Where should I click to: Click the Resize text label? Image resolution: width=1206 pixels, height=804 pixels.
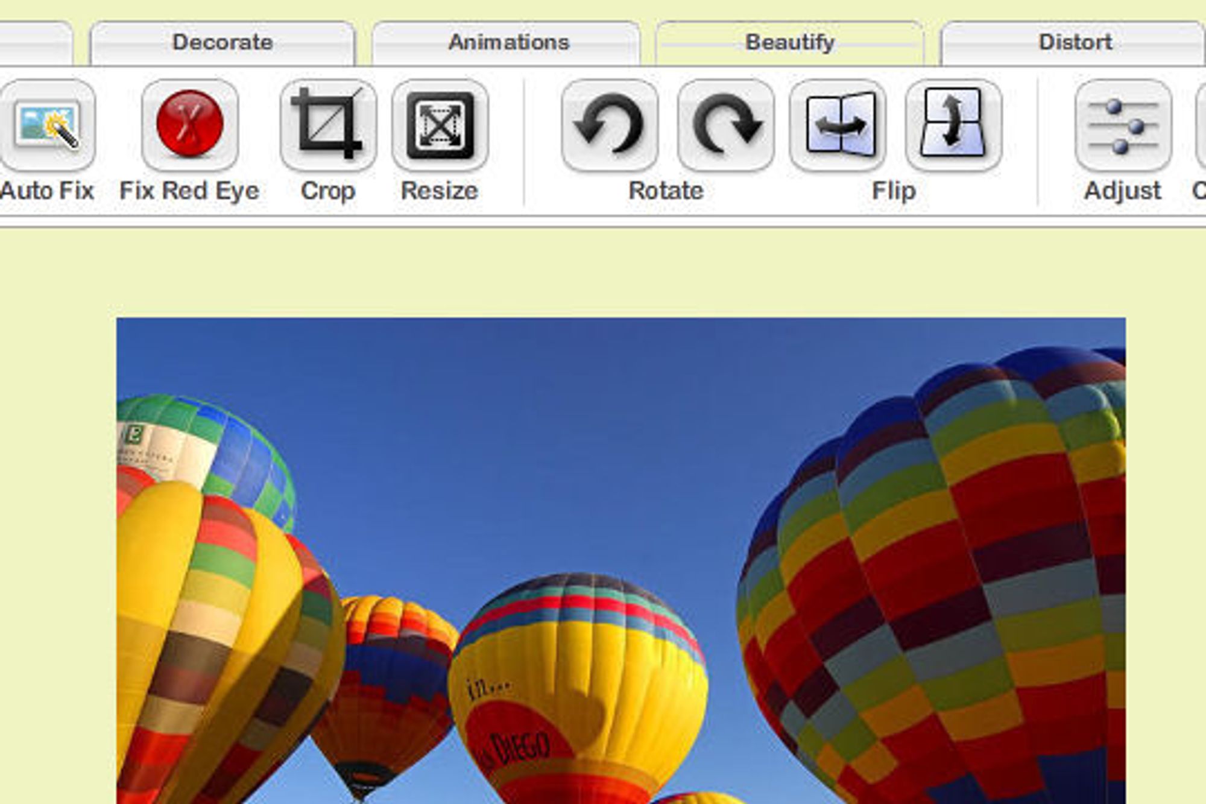coord(440,191)
